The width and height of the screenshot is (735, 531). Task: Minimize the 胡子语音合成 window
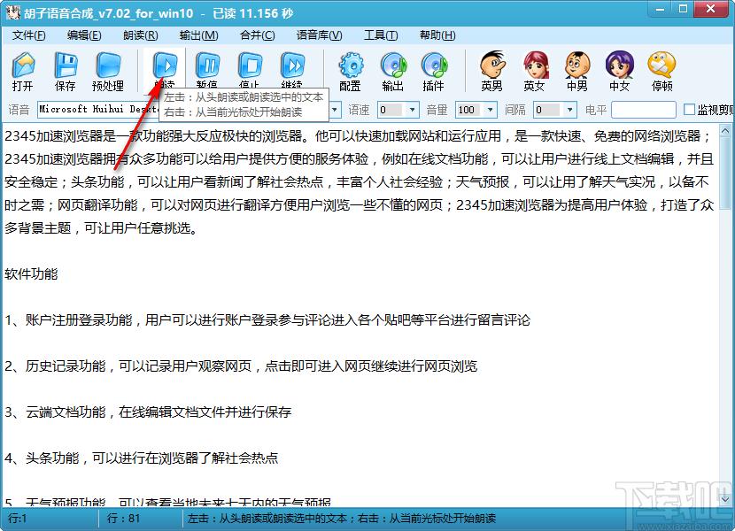(661, 9)
